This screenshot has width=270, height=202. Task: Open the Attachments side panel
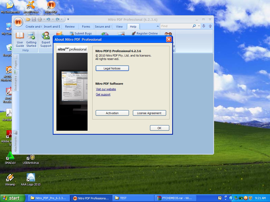(16, 142)
